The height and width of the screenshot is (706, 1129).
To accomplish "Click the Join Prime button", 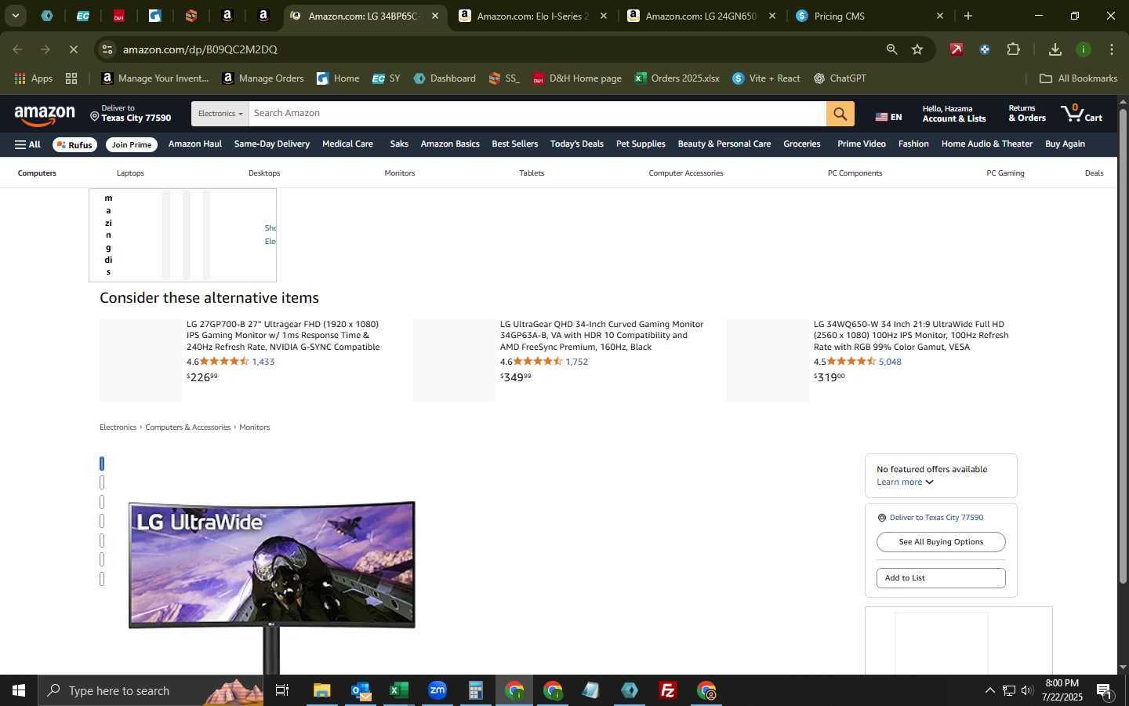I will (132, 145).
